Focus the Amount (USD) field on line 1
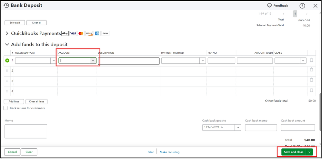This screenshot has height=159, width=322. pos(255,60)
